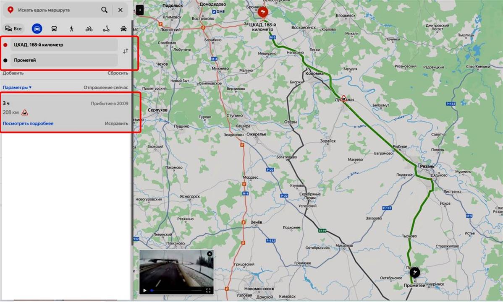Image resolution: width=503 pixels, height=302 pixels.
Task: Click 'Сбросить' to reset the route
Action: 118,73
